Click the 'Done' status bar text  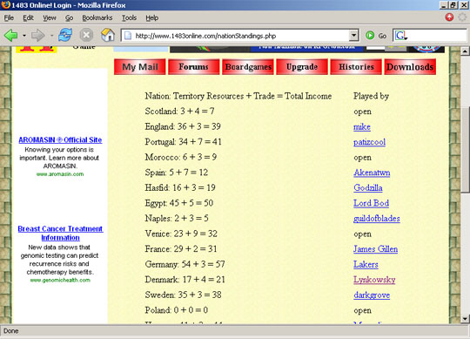pos(11,331)
